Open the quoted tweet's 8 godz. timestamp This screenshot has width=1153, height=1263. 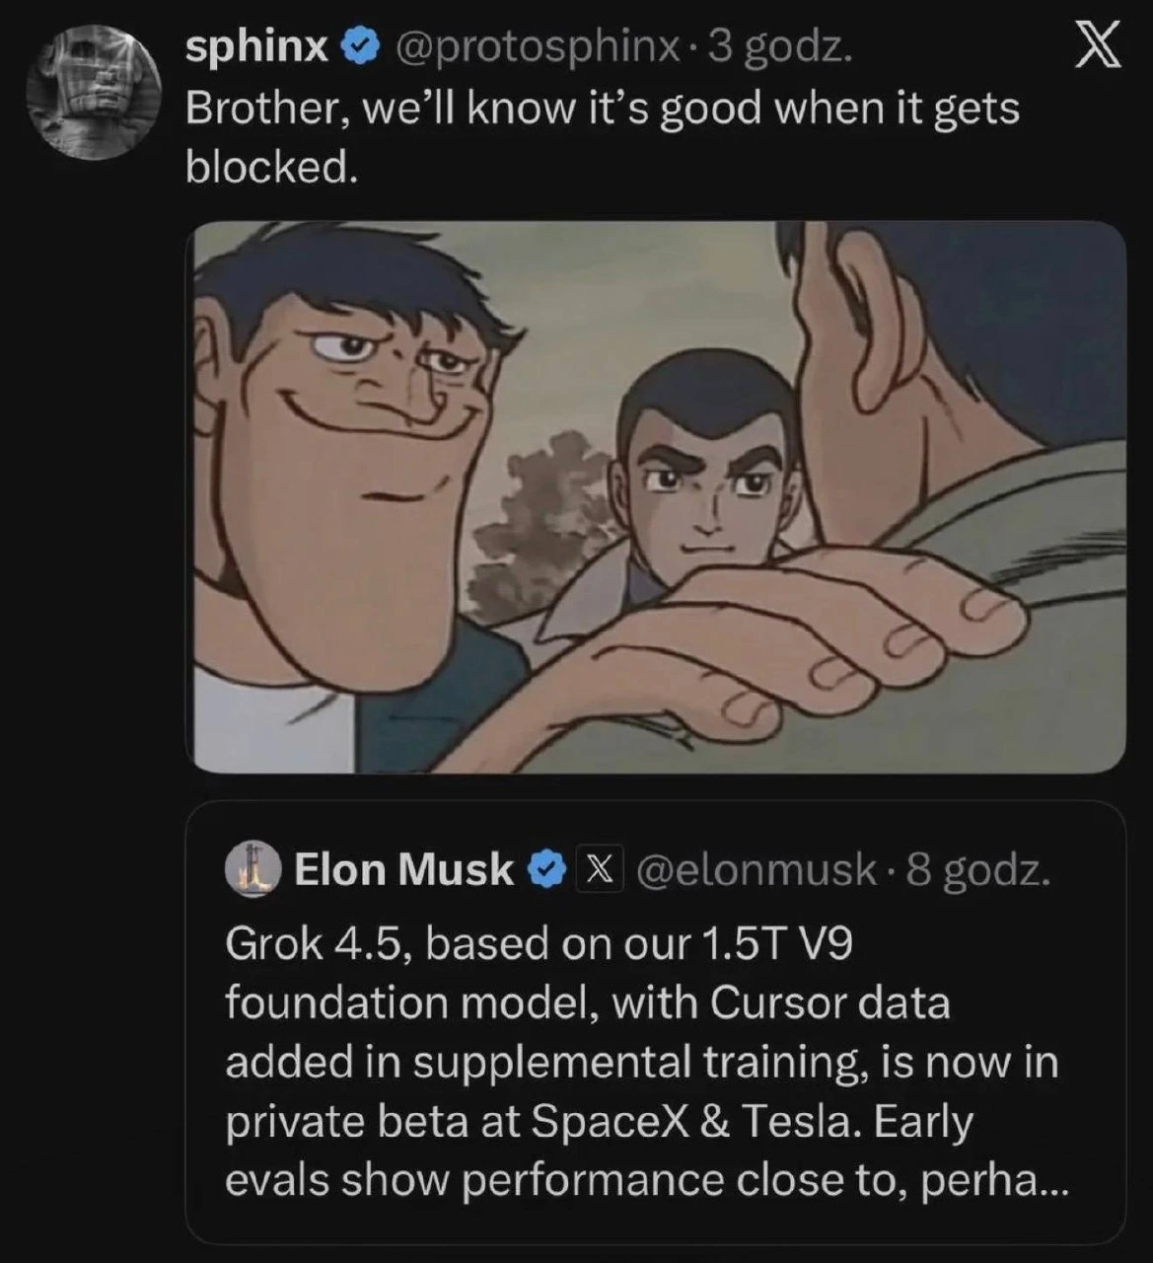pos(977,870)
